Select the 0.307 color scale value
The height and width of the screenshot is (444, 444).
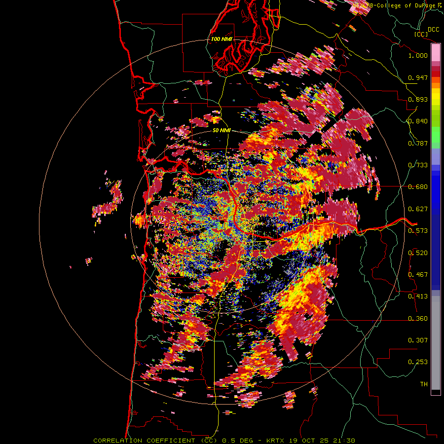pos(418,340)
